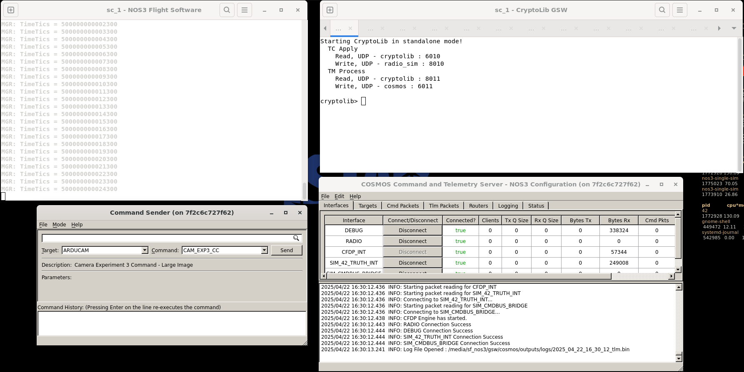Image resolution: width=744 pixels, height=372 pixels.
Task: Open new tab in NOS3 Flight Software terminal
Action: (x=11, y=10)
